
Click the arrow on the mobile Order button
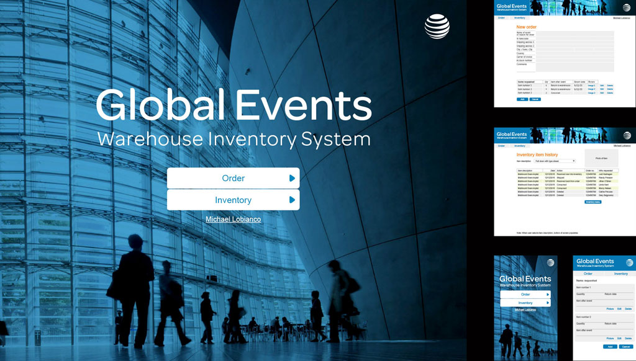point(547,295)
